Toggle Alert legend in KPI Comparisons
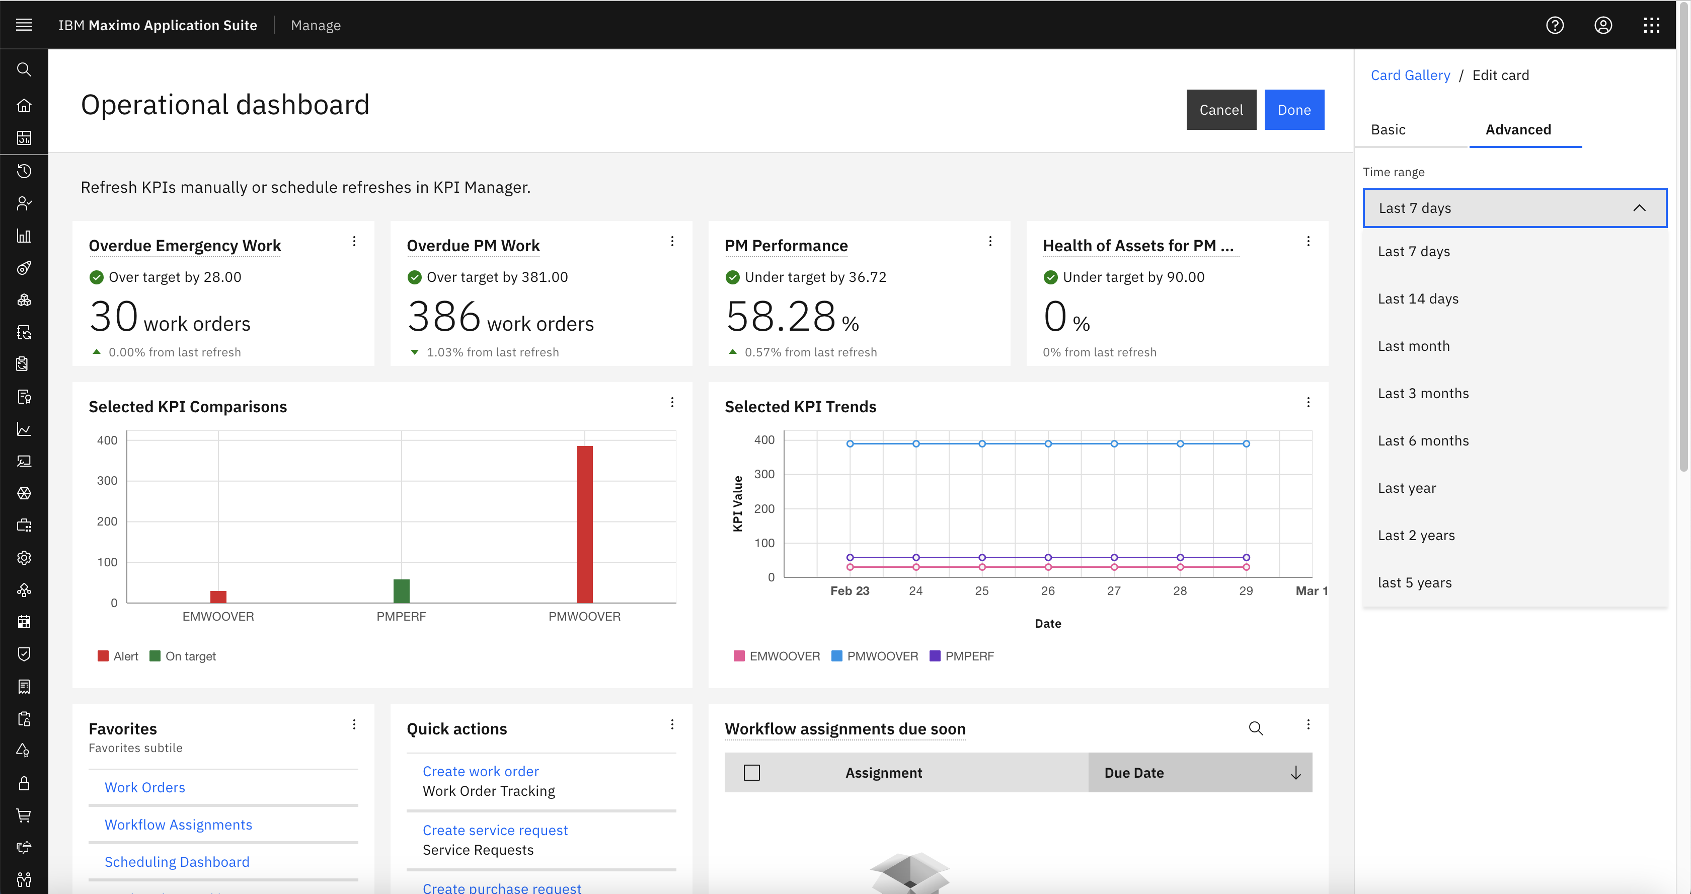The image size is (1691, 894). pyautogui.click(x=117, y=656)
